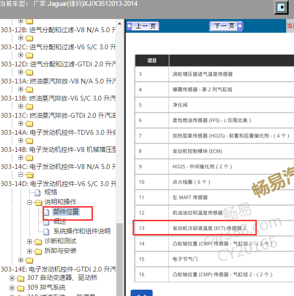The width and height of the screenshot is (294, 296).
Task: Select 303-14E 电子发动机控件 GTDi entry
Action: (x=58, y=269)
